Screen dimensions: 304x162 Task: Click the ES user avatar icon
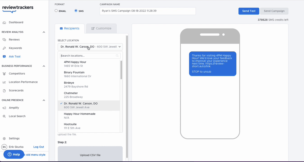click(x=4, y=147)
